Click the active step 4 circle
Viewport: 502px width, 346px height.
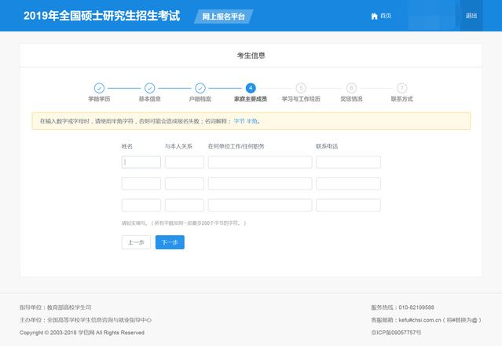click(x=251, y=88)
